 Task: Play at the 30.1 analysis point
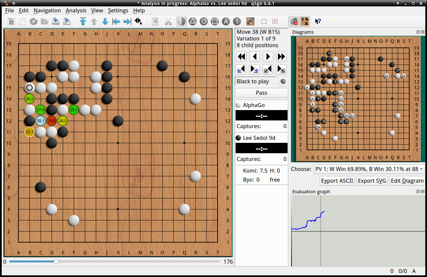click(41, 121)
